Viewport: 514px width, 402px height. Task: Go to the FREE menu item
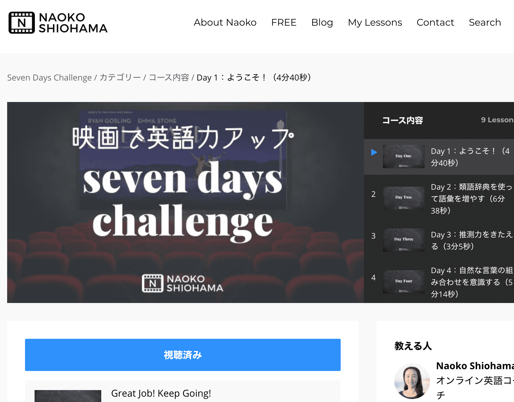pyautogui.click(x=284, y=22)
